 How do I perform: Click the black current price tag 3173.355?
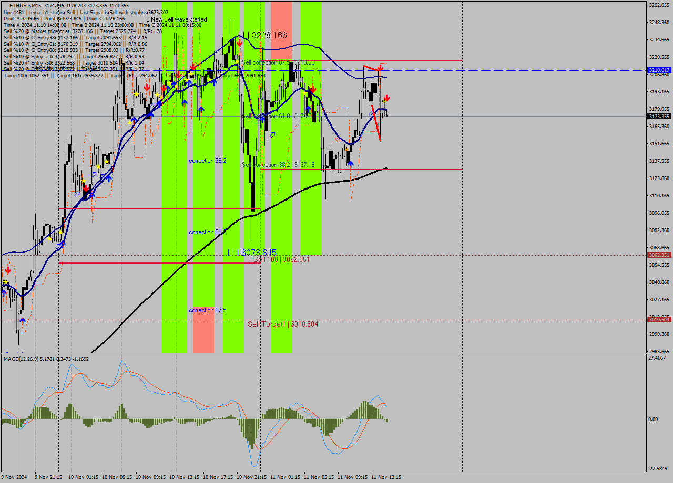coord(659,116)
